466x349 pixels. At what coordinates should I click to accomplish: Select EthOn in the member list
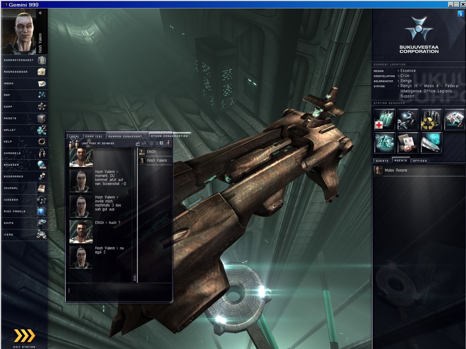click(x=155, y=152)
